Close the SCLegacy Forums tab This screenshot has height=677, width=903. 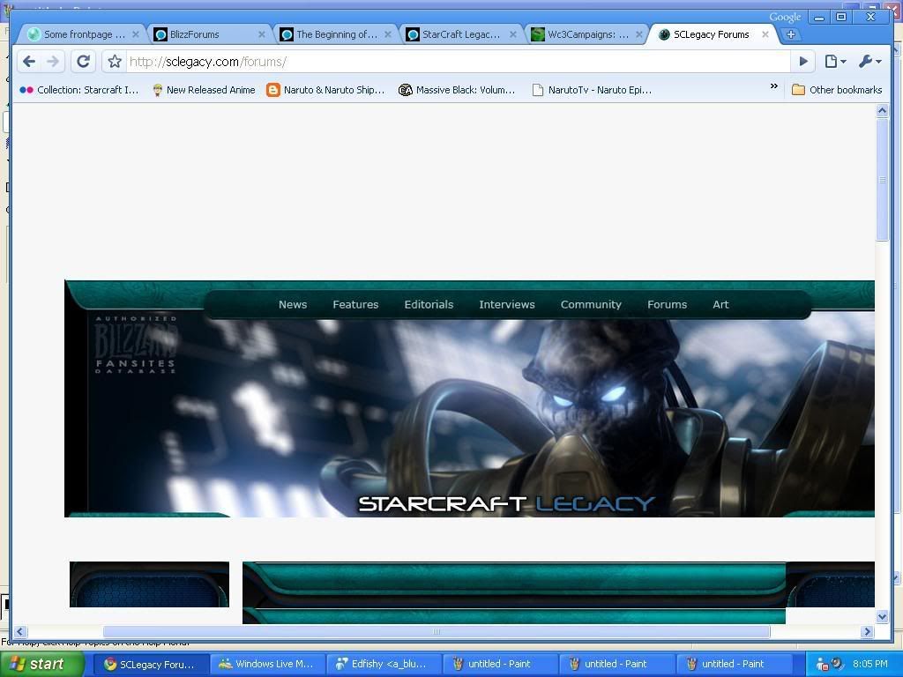(x=765, y=34)
